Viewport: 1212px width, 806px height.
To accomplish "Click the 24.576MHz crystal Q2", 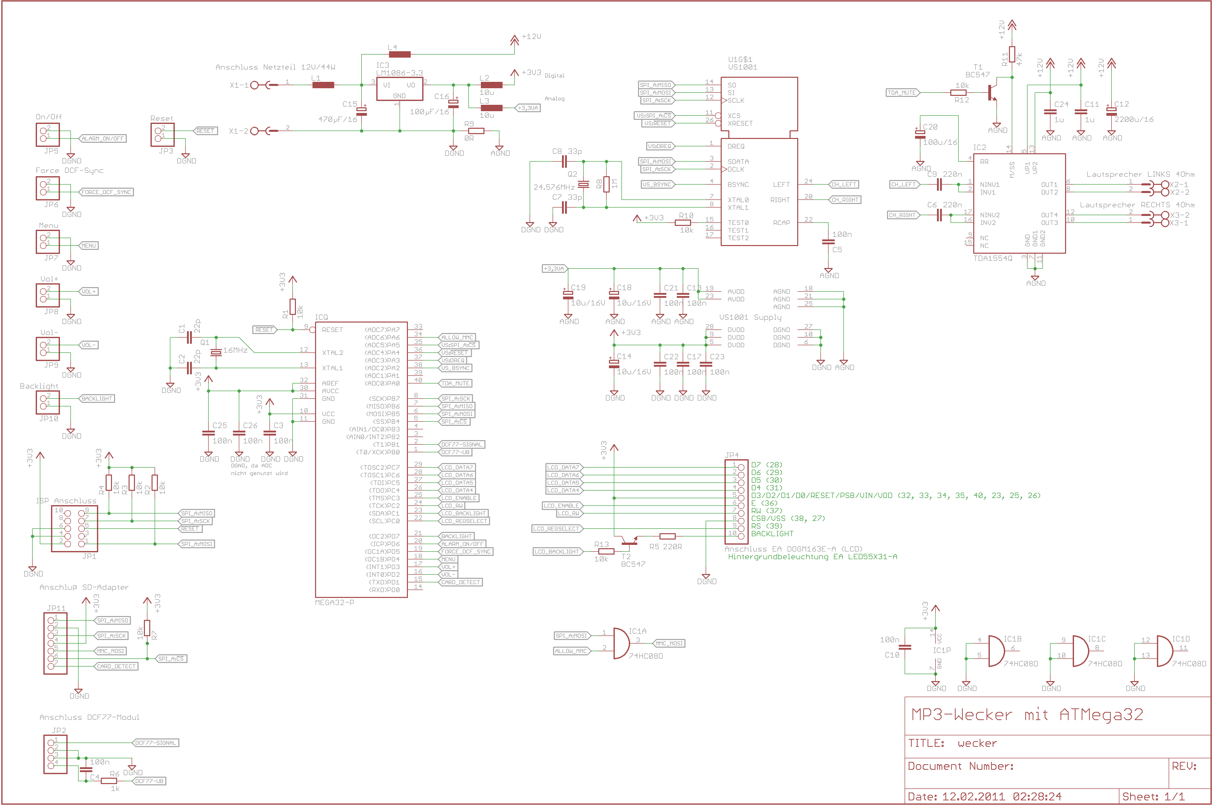I will (x=583, y=184).
